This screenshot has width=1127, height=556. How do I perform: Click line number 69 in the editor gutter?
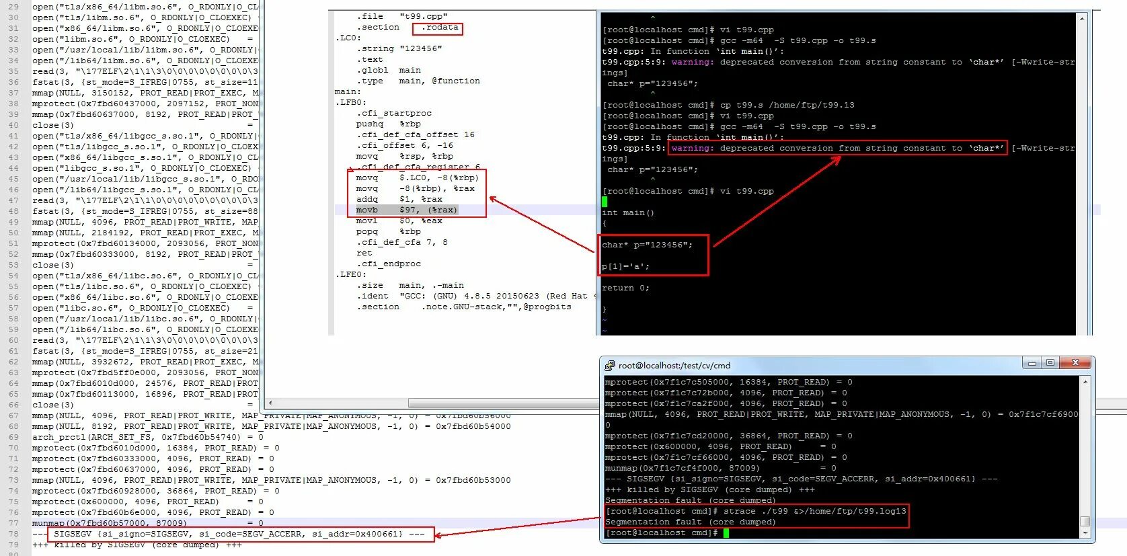coord(14,437)
